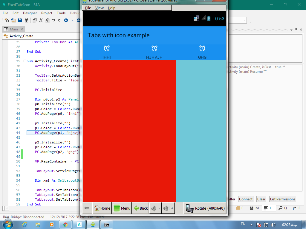306x229 pixels.
Task: Click the Save icon in B4A toolbar
Action: (x=20, y=20)
